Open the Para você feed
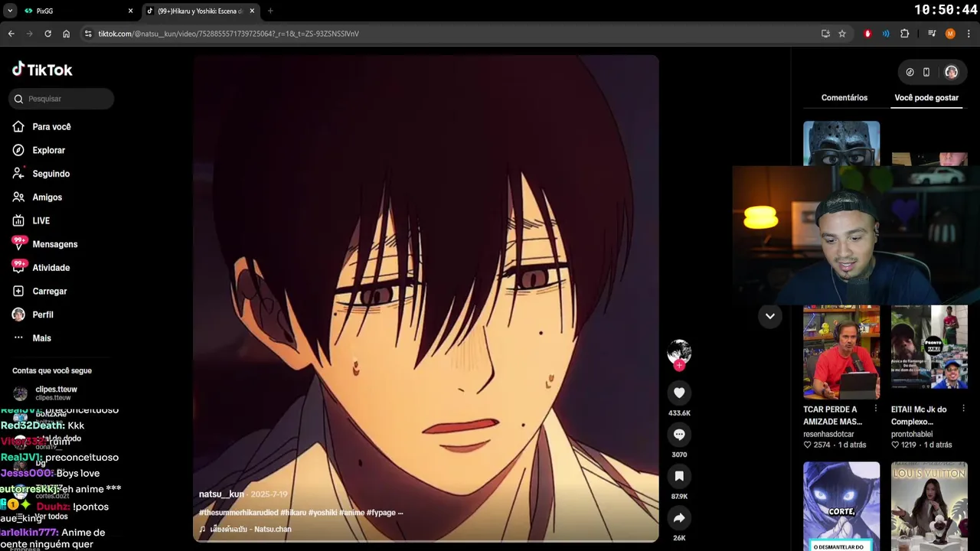 click(x=51, y=127)
